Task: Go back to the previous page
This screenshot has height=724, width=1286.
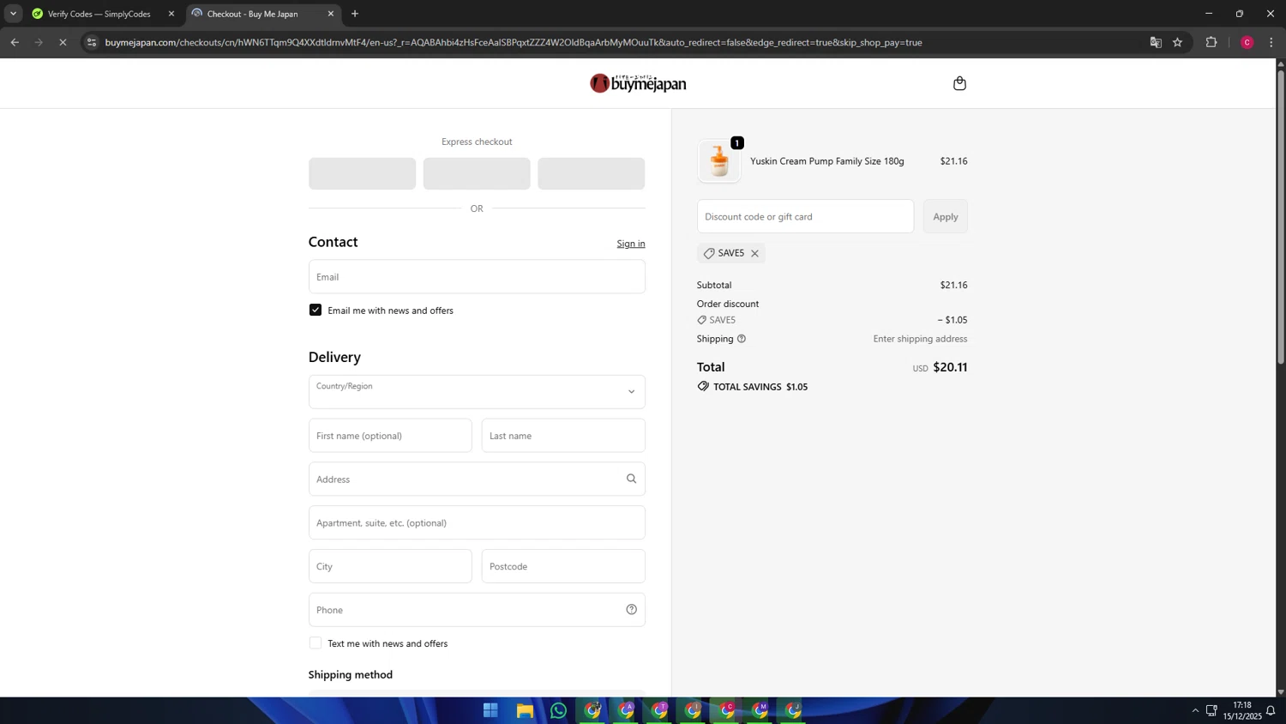Action: 15,42
